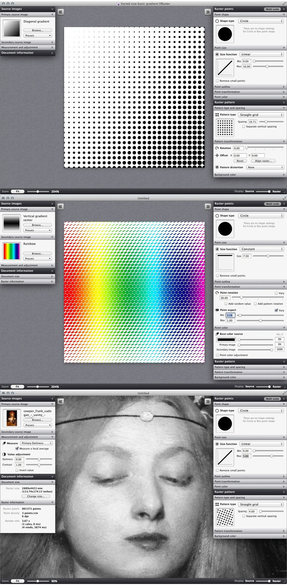This screenshot has height=588, width=287.
Task: Click Point rotation icon in rainbow window
Action: coord(217,293)
